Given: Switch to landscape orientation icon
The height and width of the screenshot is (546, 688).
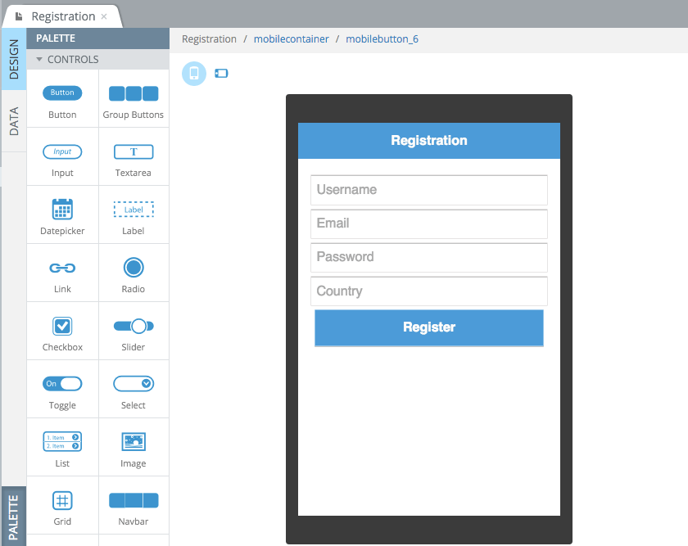Looking at the screenshot, I should coord(221,73).
